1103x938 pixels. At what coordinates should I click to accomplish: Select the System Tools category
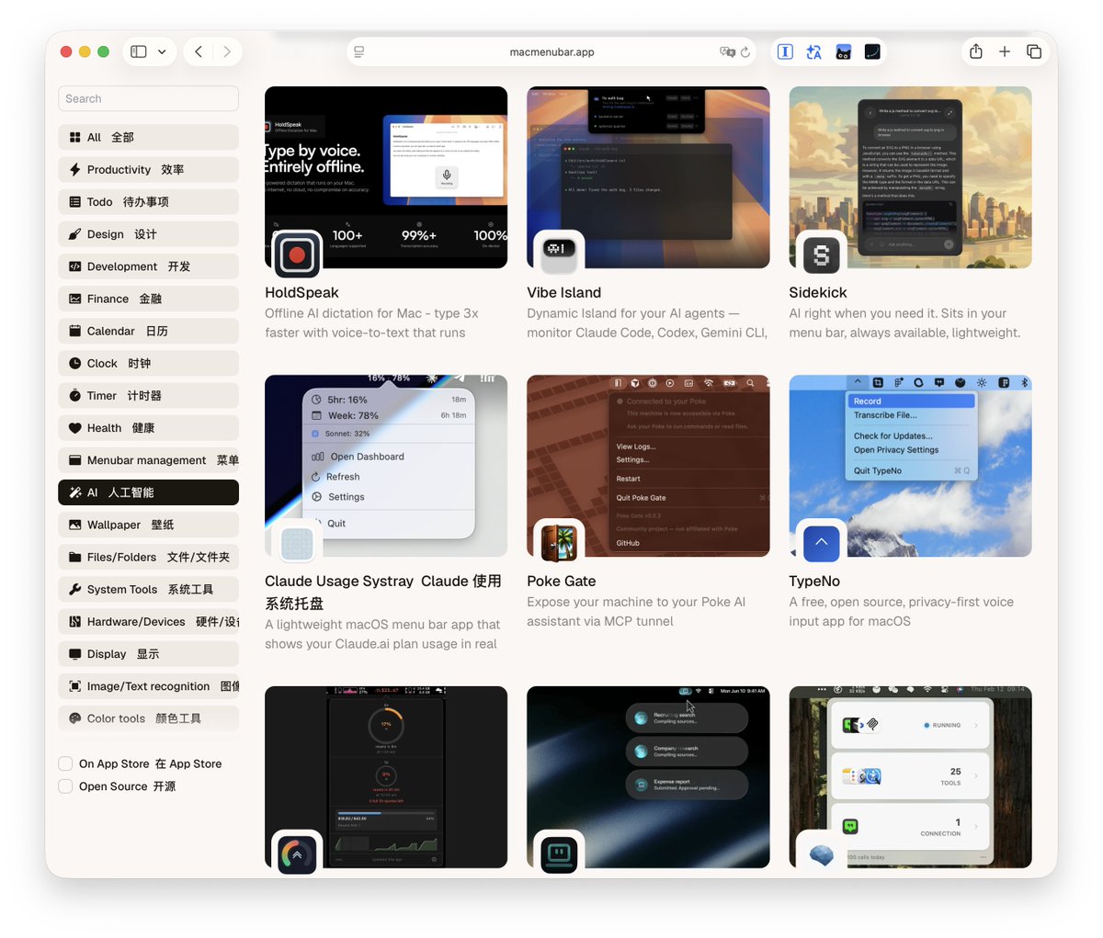click(x=148, y=589)
